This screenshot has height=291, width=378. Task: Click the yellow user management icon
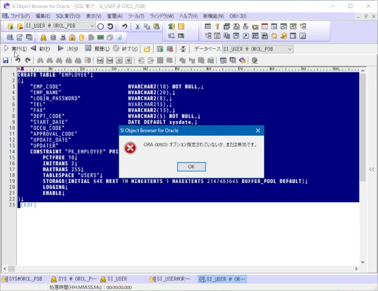click(x=43, y=37)
